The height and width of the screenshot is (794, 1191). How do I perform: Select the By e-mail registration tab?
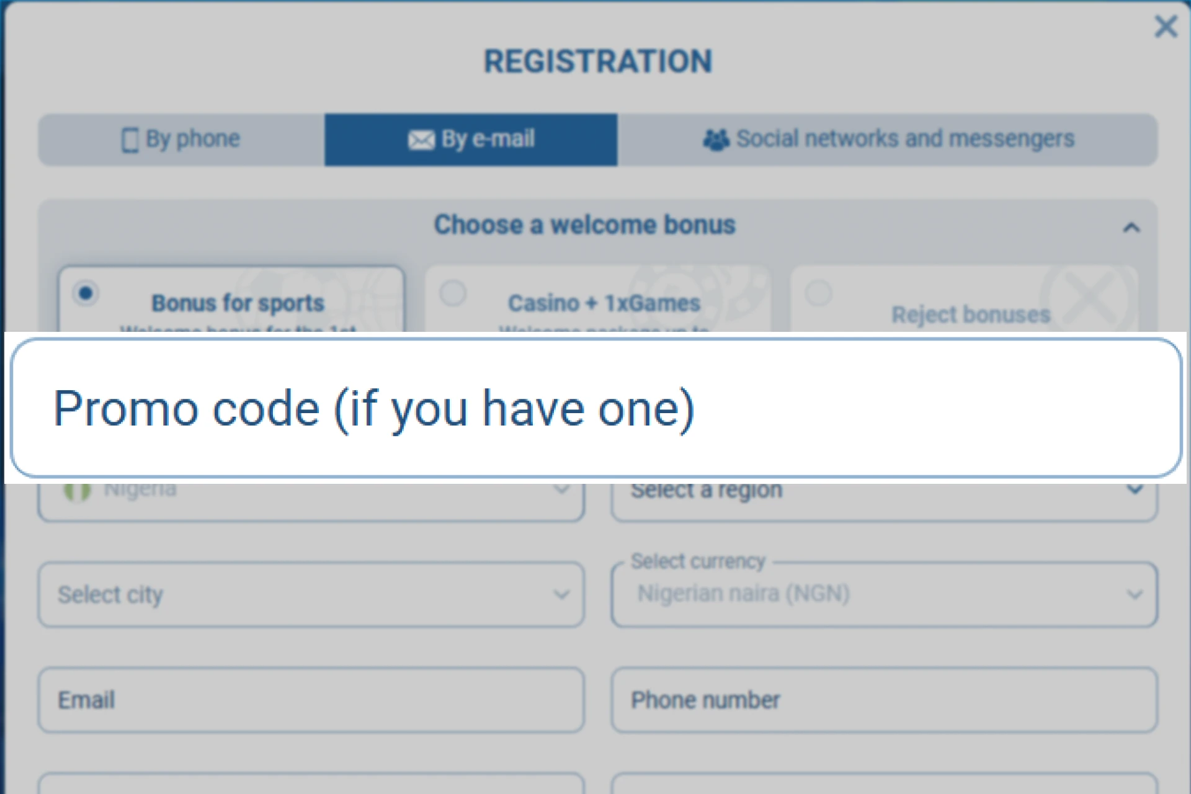pyautogui.click(x=471, y=140)
